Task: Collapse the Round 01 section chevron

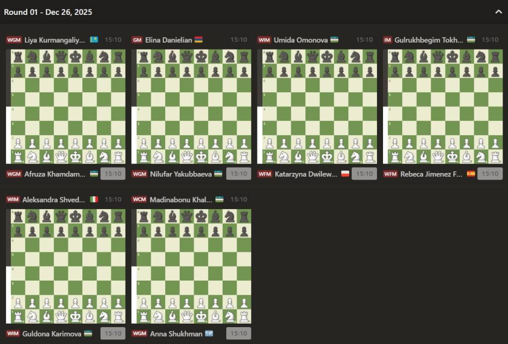Action: click(x=499, y=12)
